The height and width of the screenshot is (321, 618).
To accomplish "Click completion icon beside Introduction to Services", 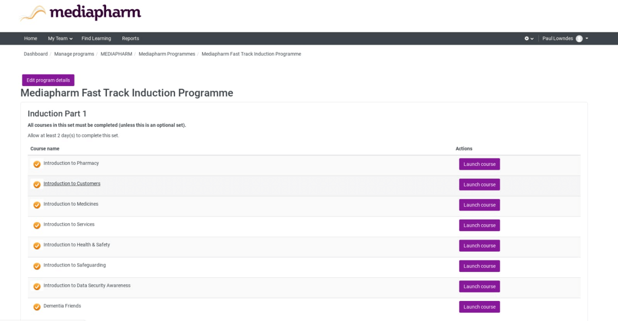I will [37, 225].
